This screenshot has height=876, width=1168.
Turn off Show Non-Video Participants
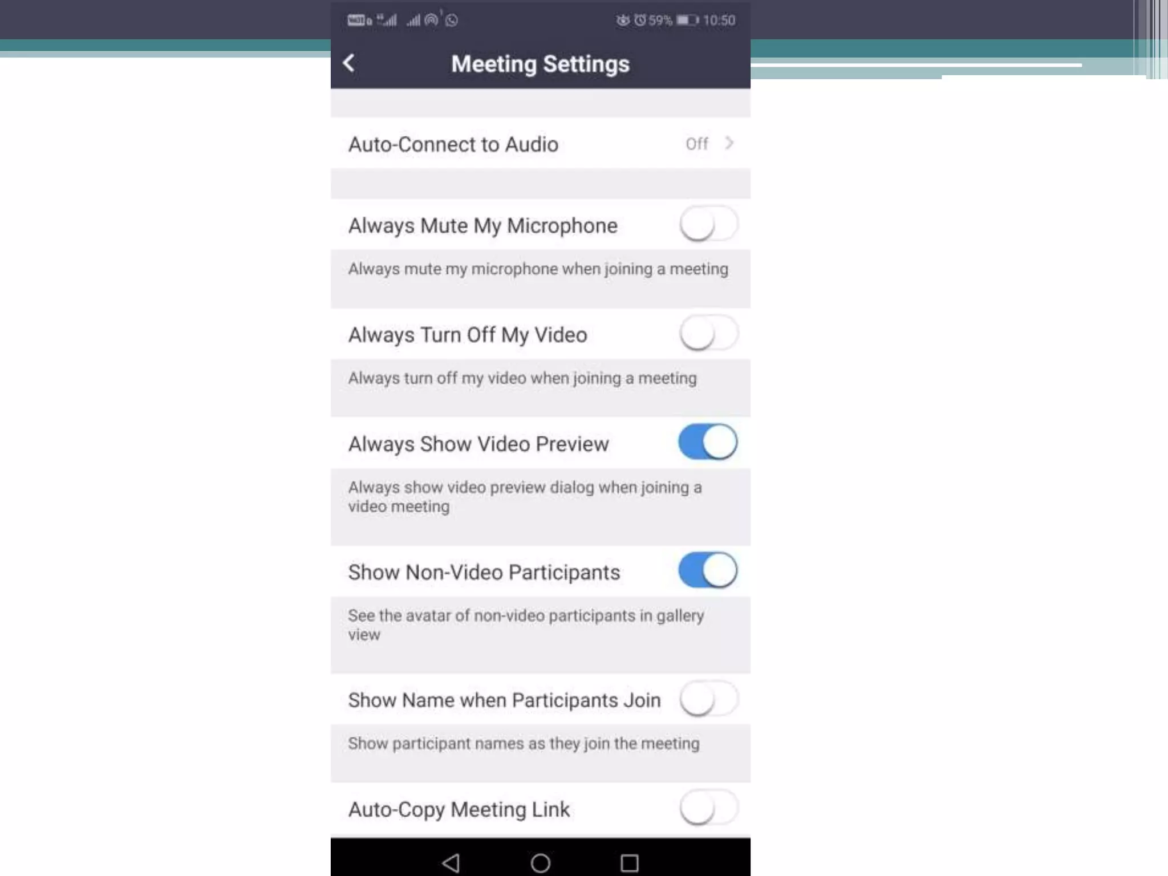[x=708, y=571]
